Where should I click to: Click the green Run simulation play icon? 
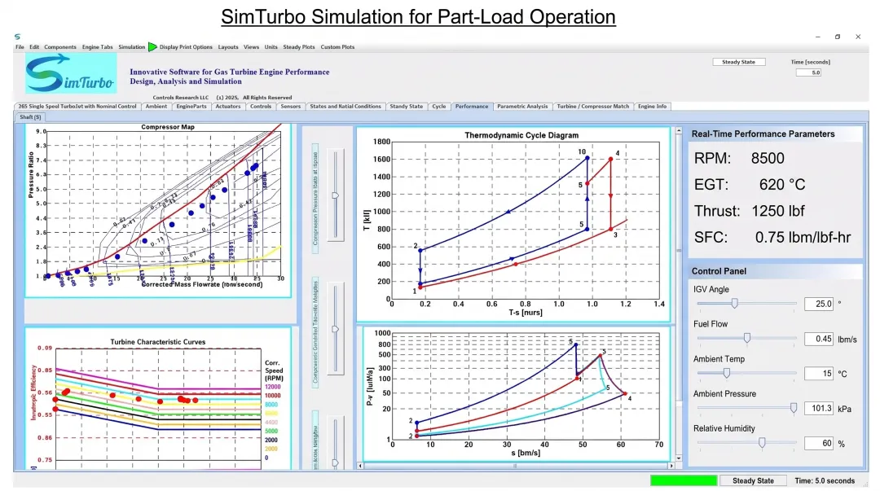coord(152,47)
